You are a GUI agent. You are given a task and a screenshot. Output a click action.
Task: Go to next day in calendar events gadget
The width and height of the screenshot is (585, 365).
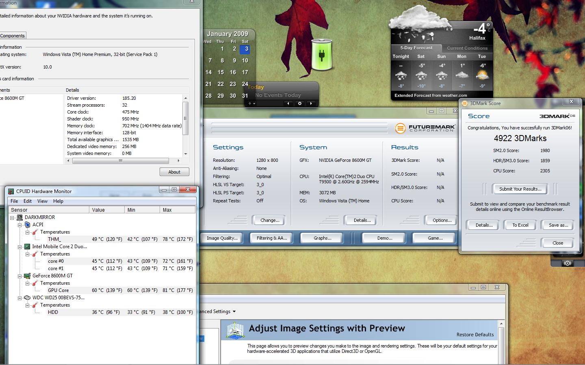coord(311,103)
